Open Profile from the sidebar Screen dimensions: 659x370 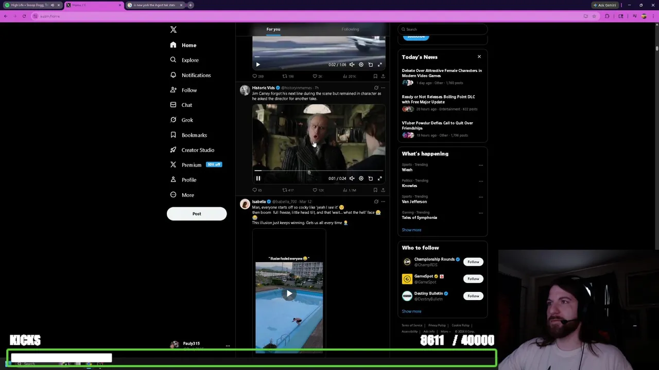pos(183,180)
